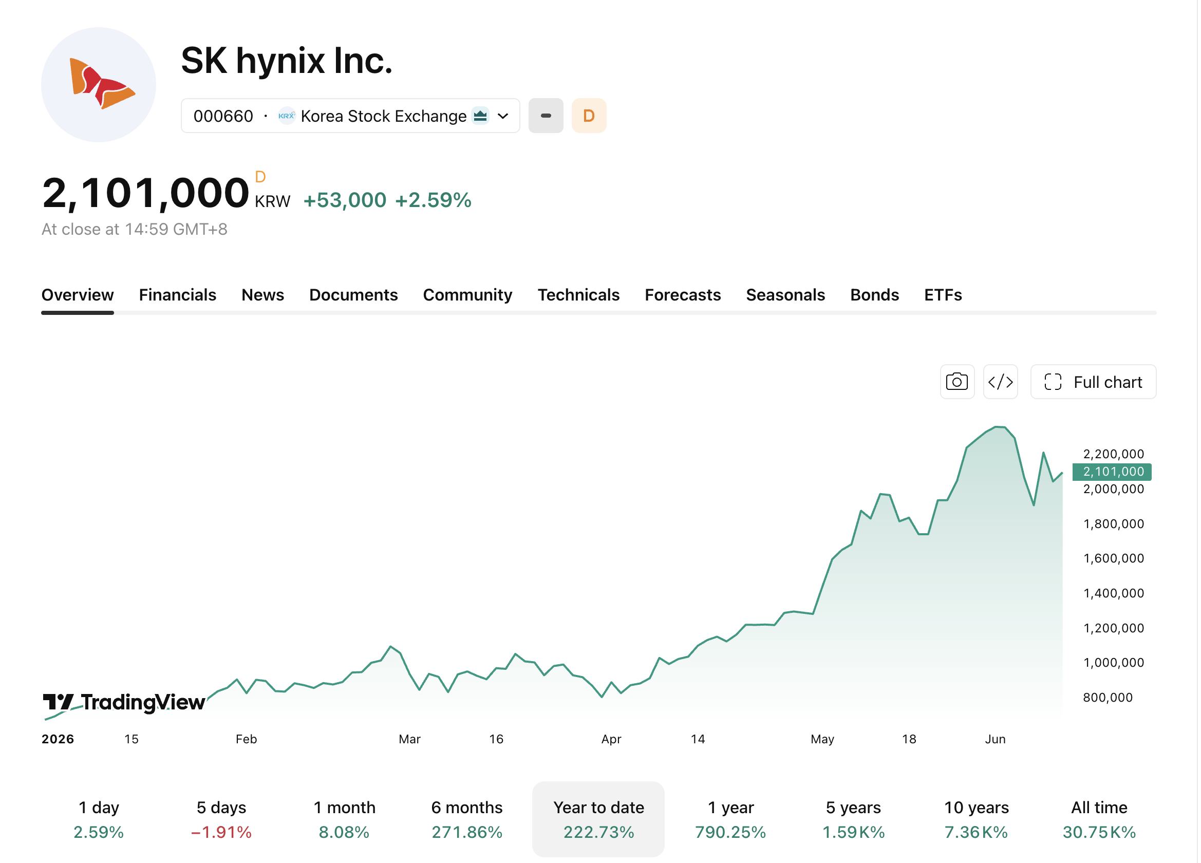The image size is (1201, 863).
Task: Click the 2,200,000 axis label
Action: click(x=1114, y=454)
